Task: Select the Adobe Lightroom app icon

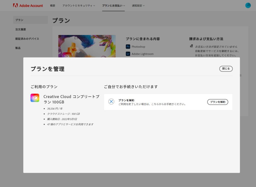Action: coord(128,54)
